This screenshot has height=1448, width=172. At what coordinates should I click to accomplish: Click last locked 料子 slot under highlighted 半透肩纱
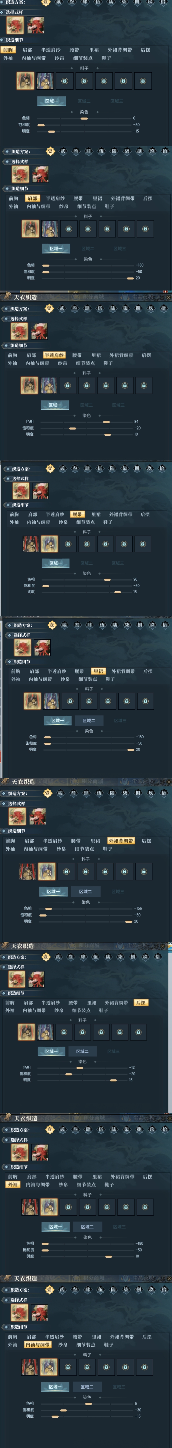[143, 385]
